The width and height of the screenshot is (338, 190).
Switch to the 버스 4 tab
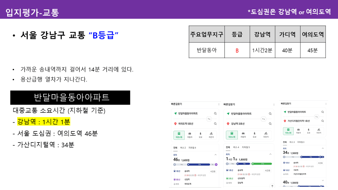(x=236, y=147)
